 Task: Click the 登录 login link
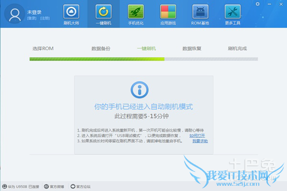tap(32, 18)
